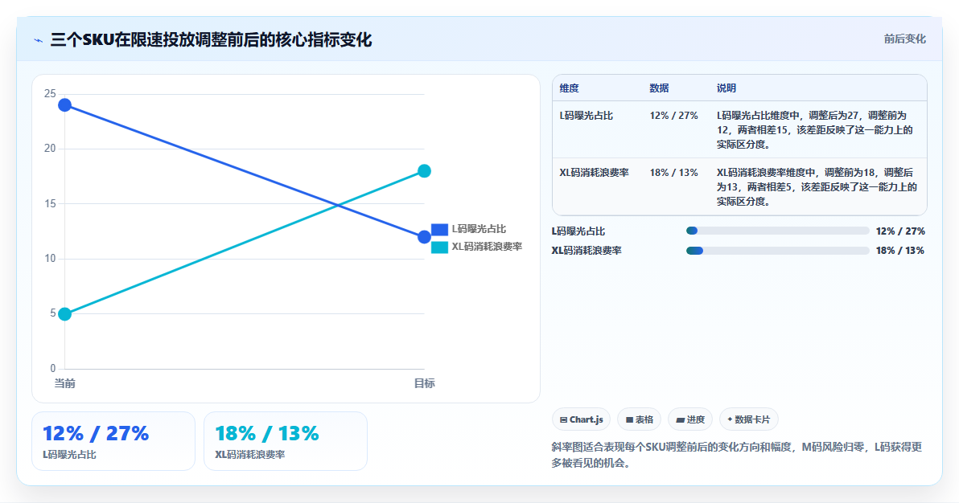Click the L码 description text in table
The width and height of the screenshot is (959, 503).
click(x=815, y=130)
